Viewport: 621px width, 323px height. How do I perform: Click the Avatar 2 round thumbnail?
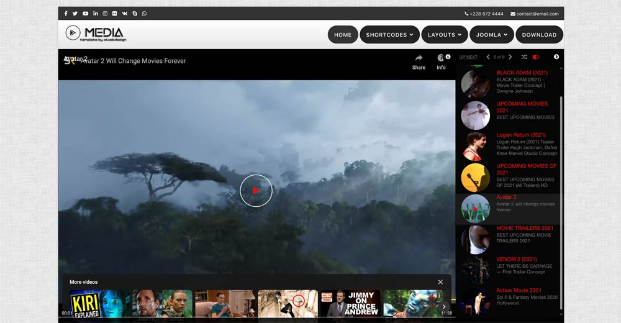(475, 209)
